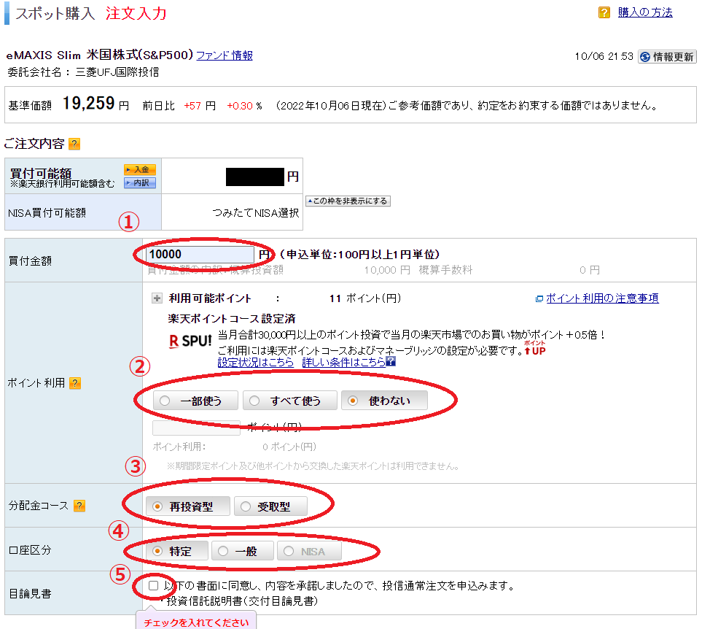This screenshot has height=629, width=710.
Task: Click the help icon next to 分配金コース
Action: 79,505
